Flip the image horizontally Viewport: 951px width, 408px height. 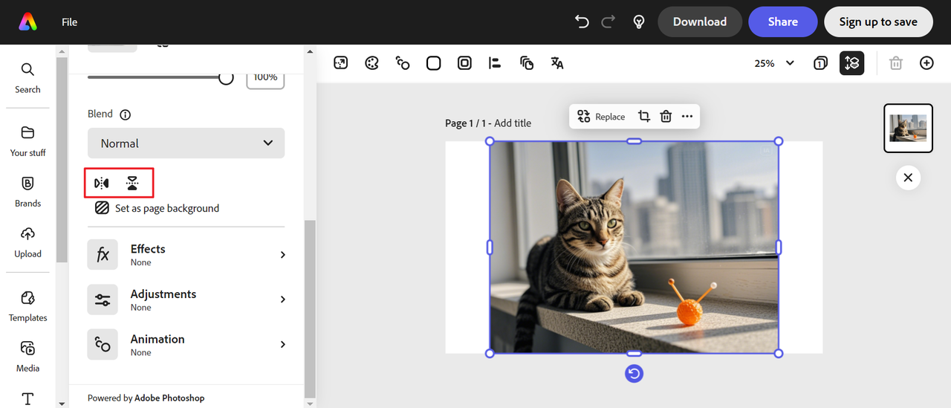102,183
